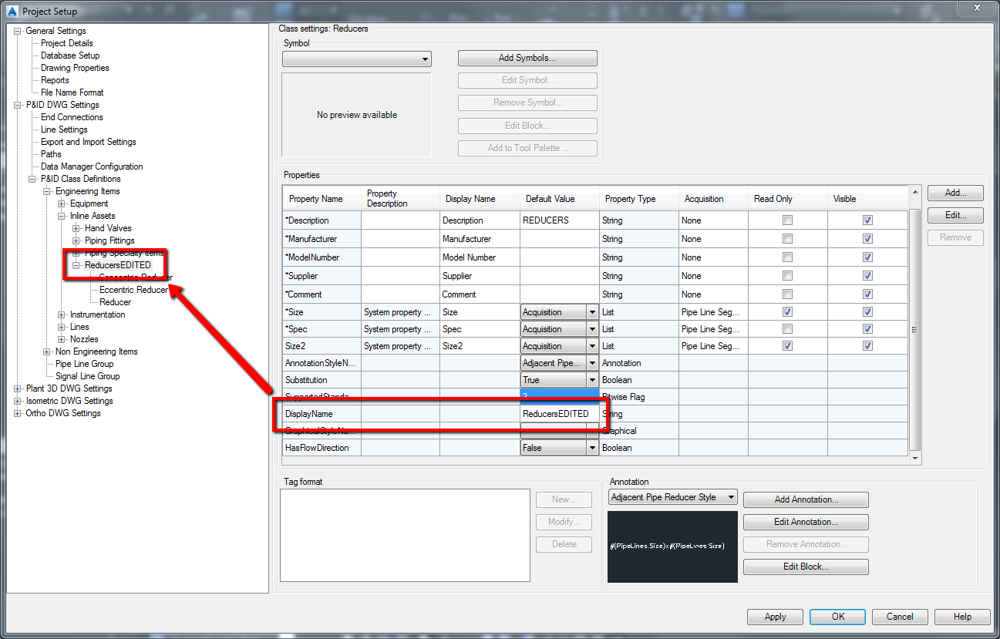Open the Adjacent Pipe Reducer Style annotation dropdown
This screenshot has width=1000, height=639.
[729, 496]
